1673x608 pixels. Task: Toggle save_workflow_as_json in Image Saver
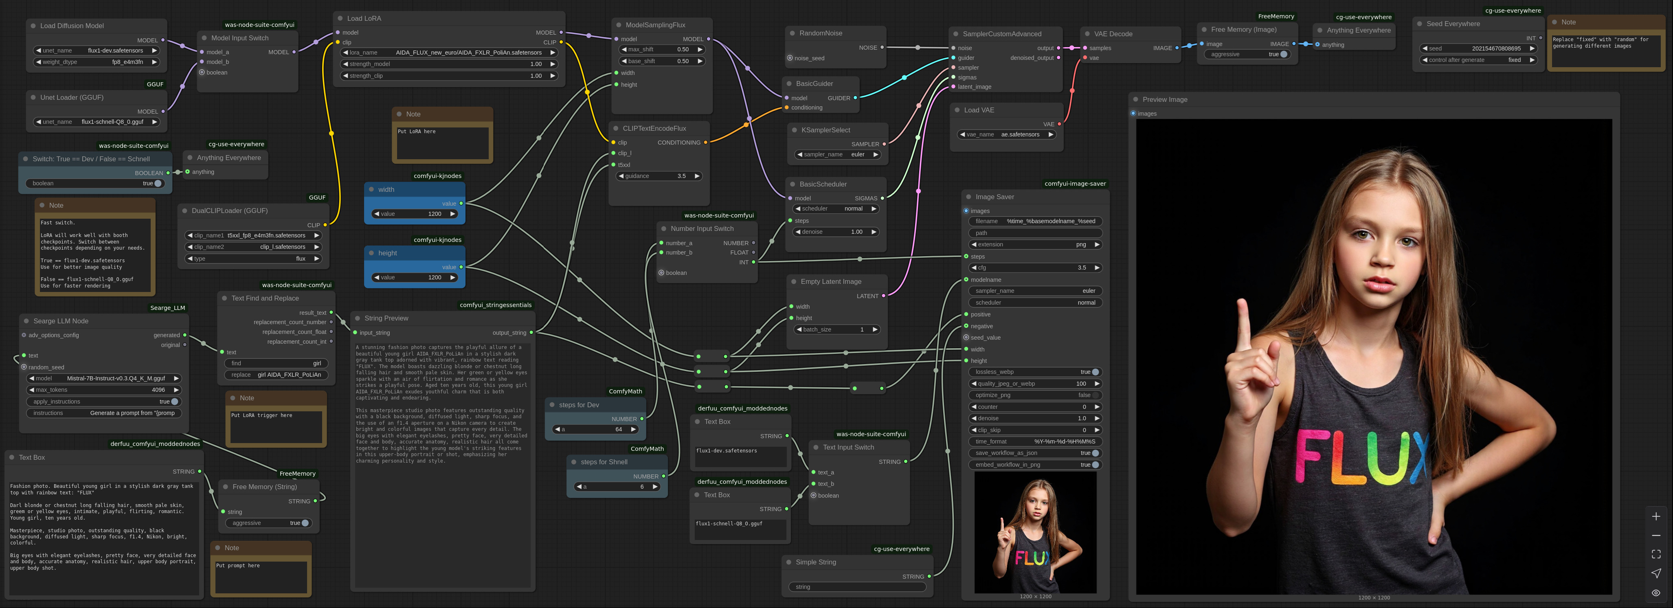tap(1035, 453)
